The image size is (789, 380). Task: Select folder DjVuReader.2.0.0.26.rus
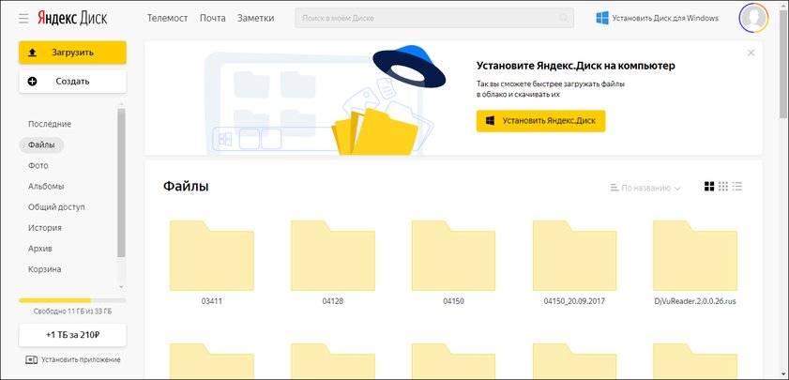695,262
